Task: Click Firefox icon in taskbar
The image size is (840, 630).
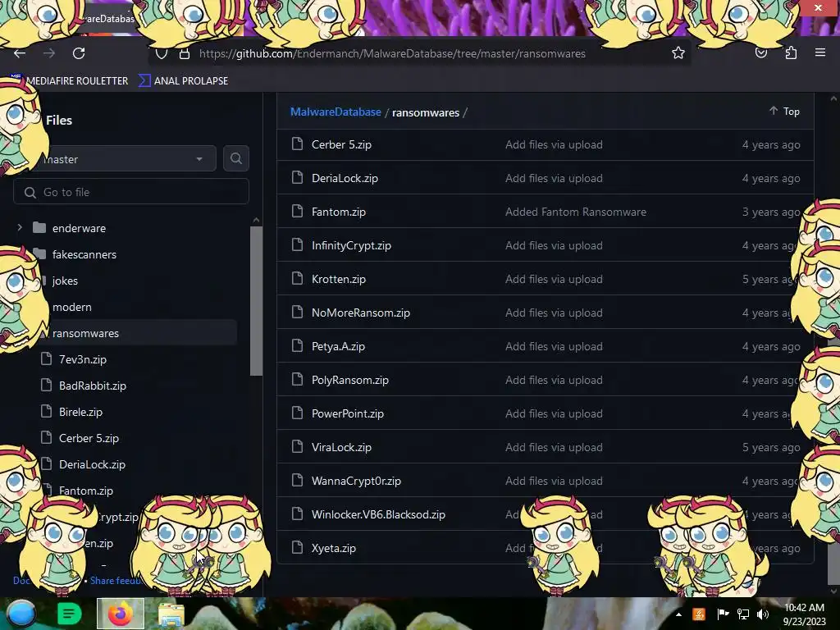Action: [x=120, y=614]
